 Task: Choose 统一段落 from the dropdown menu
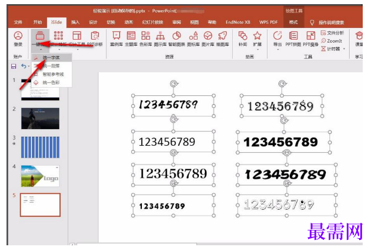click(52, 66)
